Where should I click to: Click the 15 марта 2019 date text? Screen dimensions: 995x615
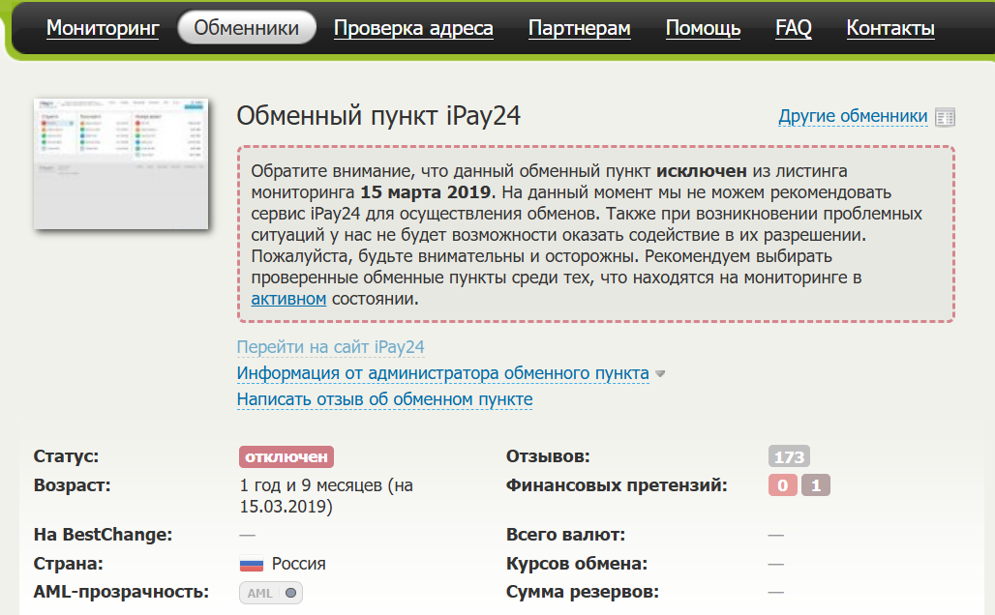(426, 192)
